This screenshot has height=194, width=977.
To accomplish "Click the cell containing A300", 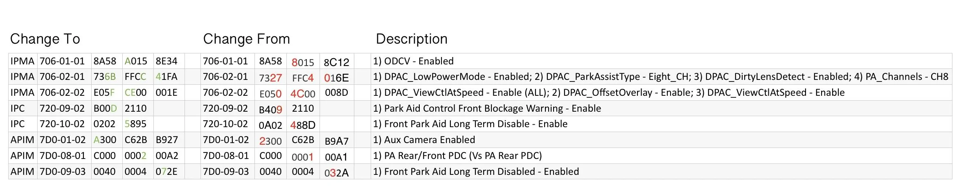I will [105, 140].
